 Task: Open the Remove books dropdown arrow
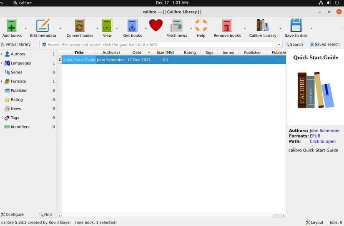pos(245,28)
